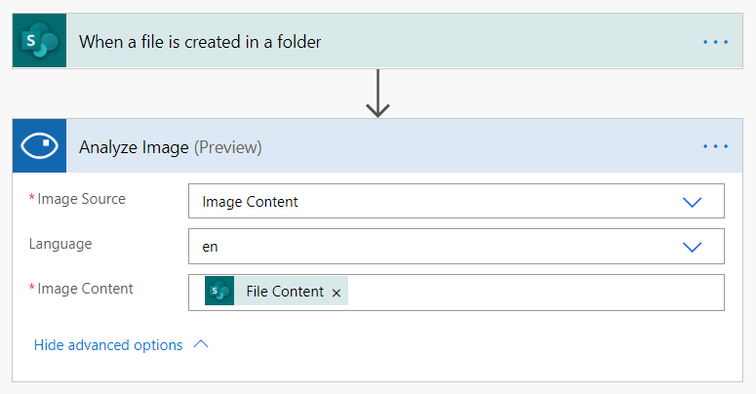Click the SharePoint icon inside File Content token
756x394 pixels.
point(220,292)
